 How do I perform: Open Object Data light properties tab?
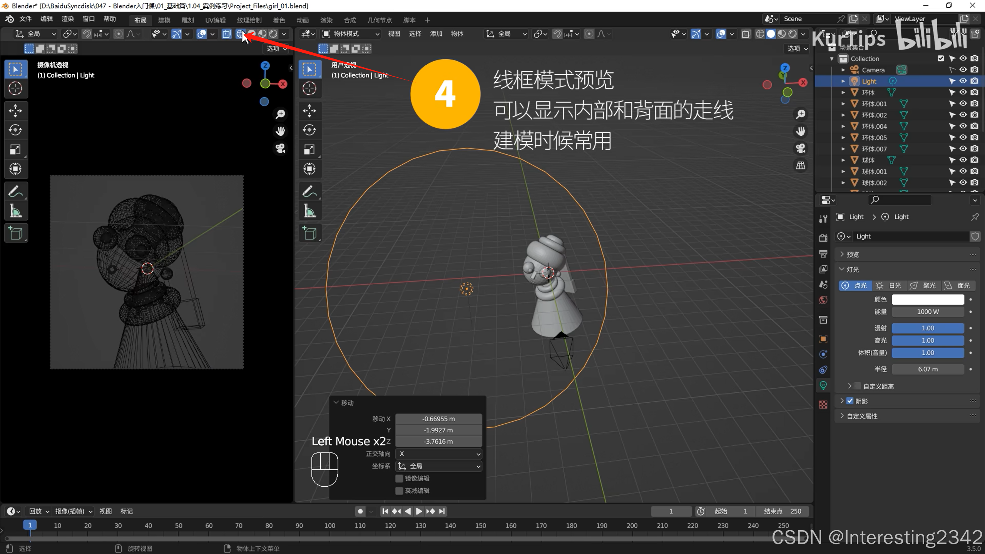823,385
